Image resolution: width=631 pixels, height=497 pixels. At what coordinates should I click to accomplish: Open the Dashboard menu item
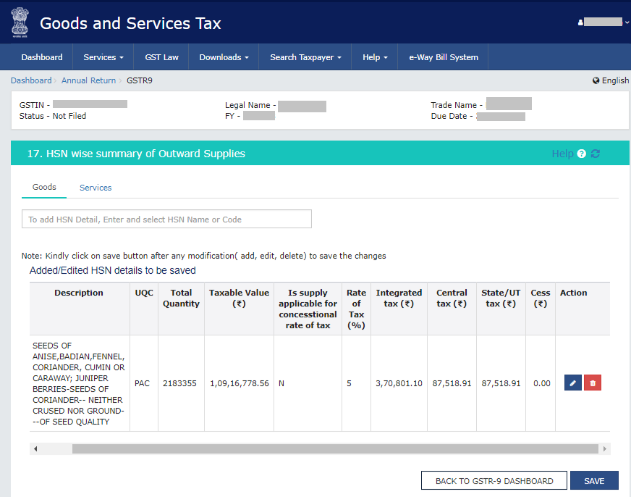pos(41,57)
